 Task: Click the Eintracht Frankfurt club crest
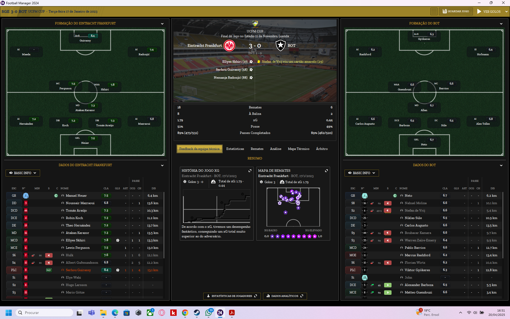[x=229, y=45]
